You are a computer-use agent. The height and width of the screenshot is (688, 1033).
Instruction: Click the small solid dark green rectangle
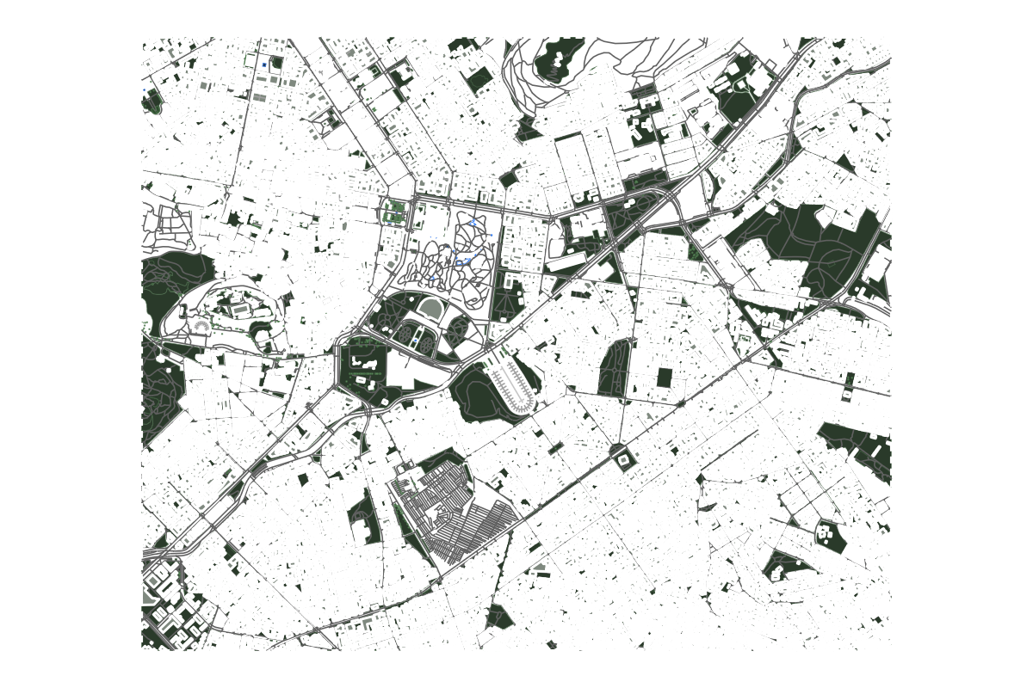pyautogui.click(x=664, y=378)
